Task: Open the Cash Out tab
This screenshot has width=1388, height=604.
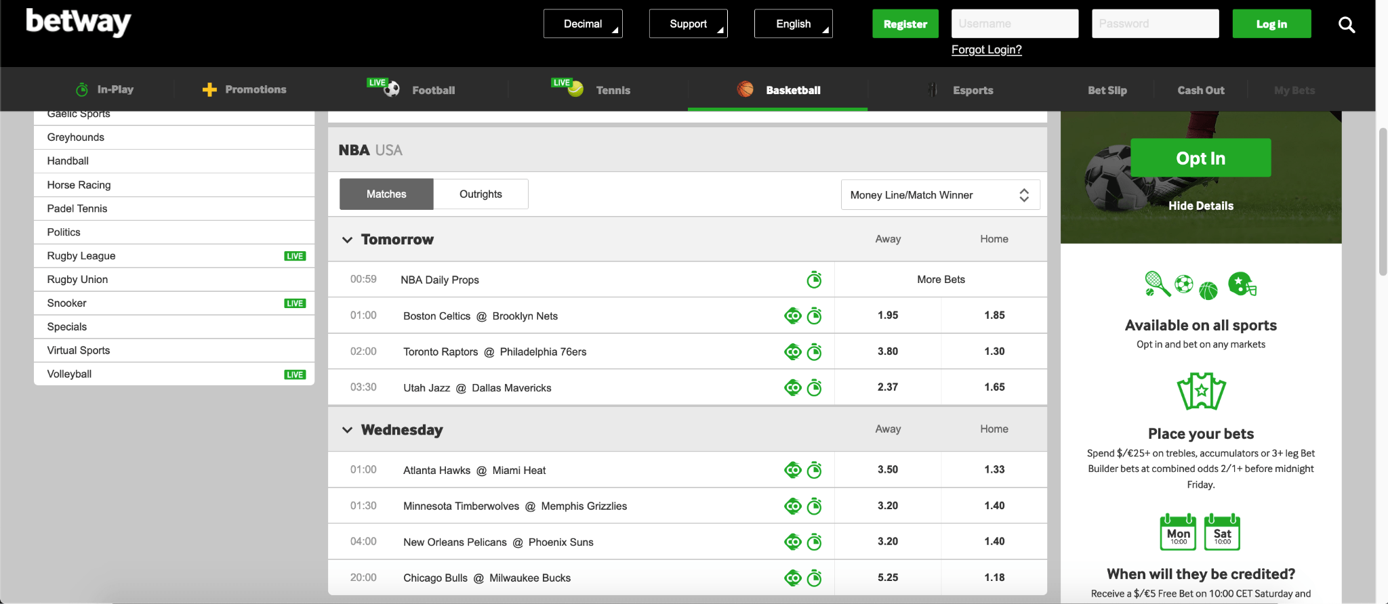Action: pos(1201,90)
